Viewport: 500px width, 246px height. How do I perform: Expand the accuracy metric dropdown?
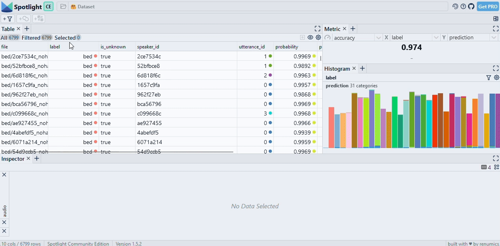[378, 38]
